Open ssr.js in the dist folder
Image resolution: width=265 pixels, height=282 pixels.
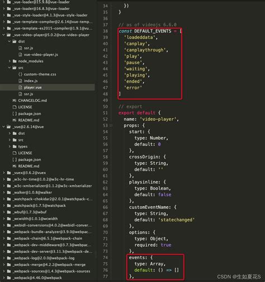click(29, 48)
